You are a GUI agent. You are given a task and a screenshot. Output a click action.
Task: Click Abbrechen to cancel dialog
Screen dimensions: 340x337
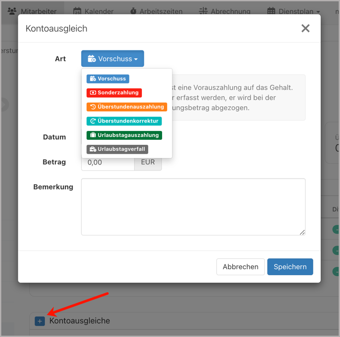tap(240, 267)
